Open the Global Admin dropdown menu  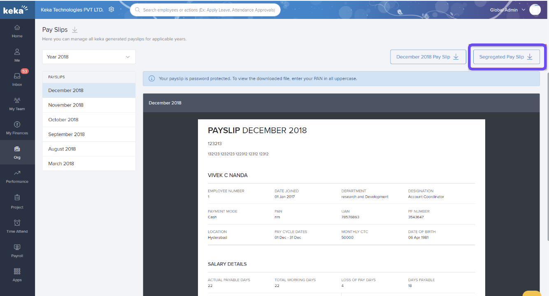[x=507, y=10]
